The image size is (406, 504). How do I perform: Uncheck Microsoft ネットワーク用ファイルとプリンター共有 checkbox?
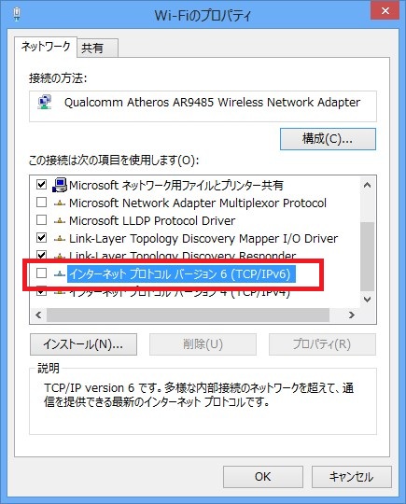[41, 185]
